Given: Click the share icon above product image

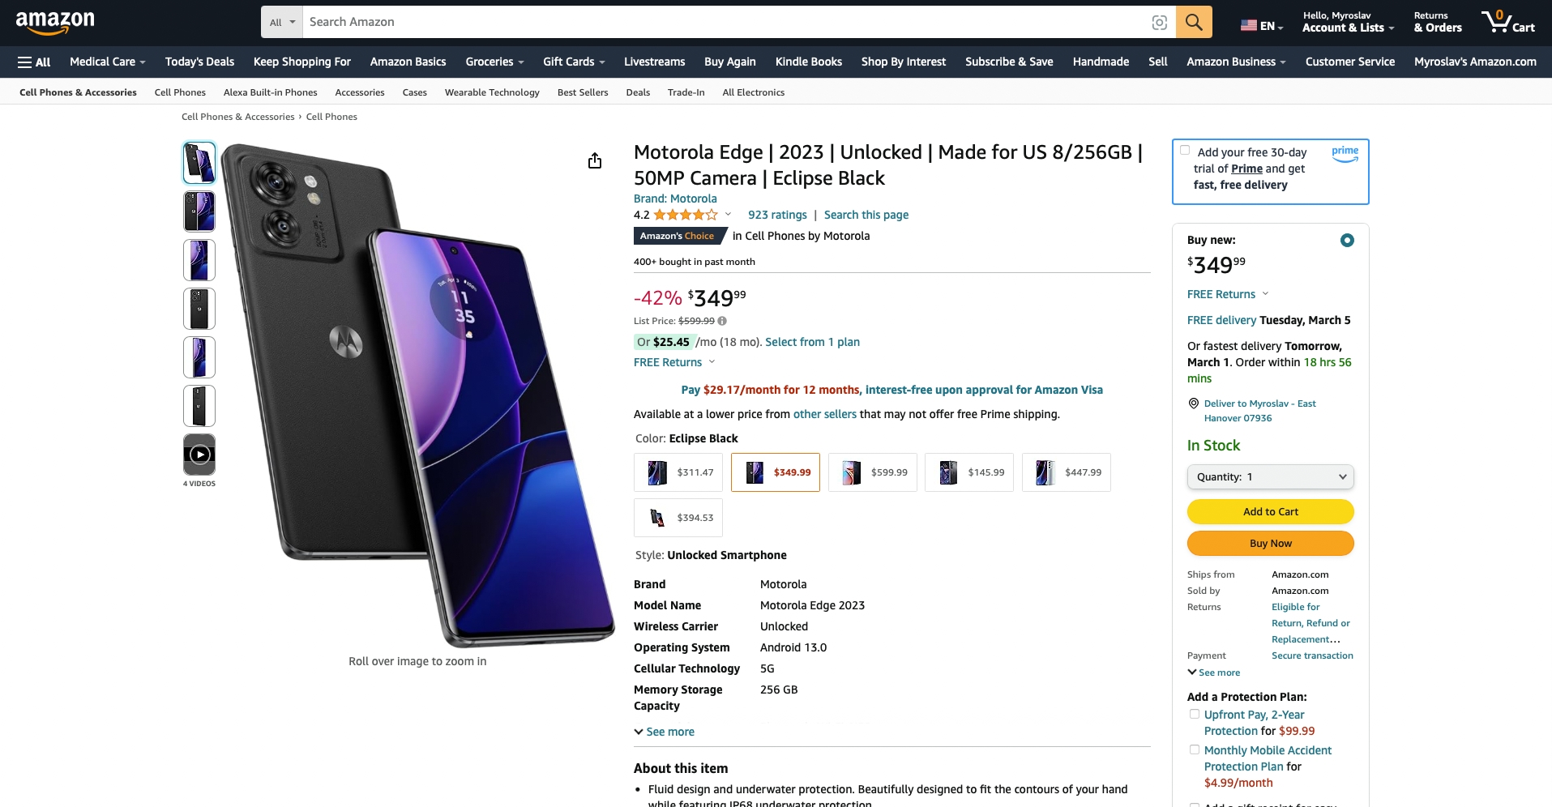Looking at the screenshot, I should point(595,160).
